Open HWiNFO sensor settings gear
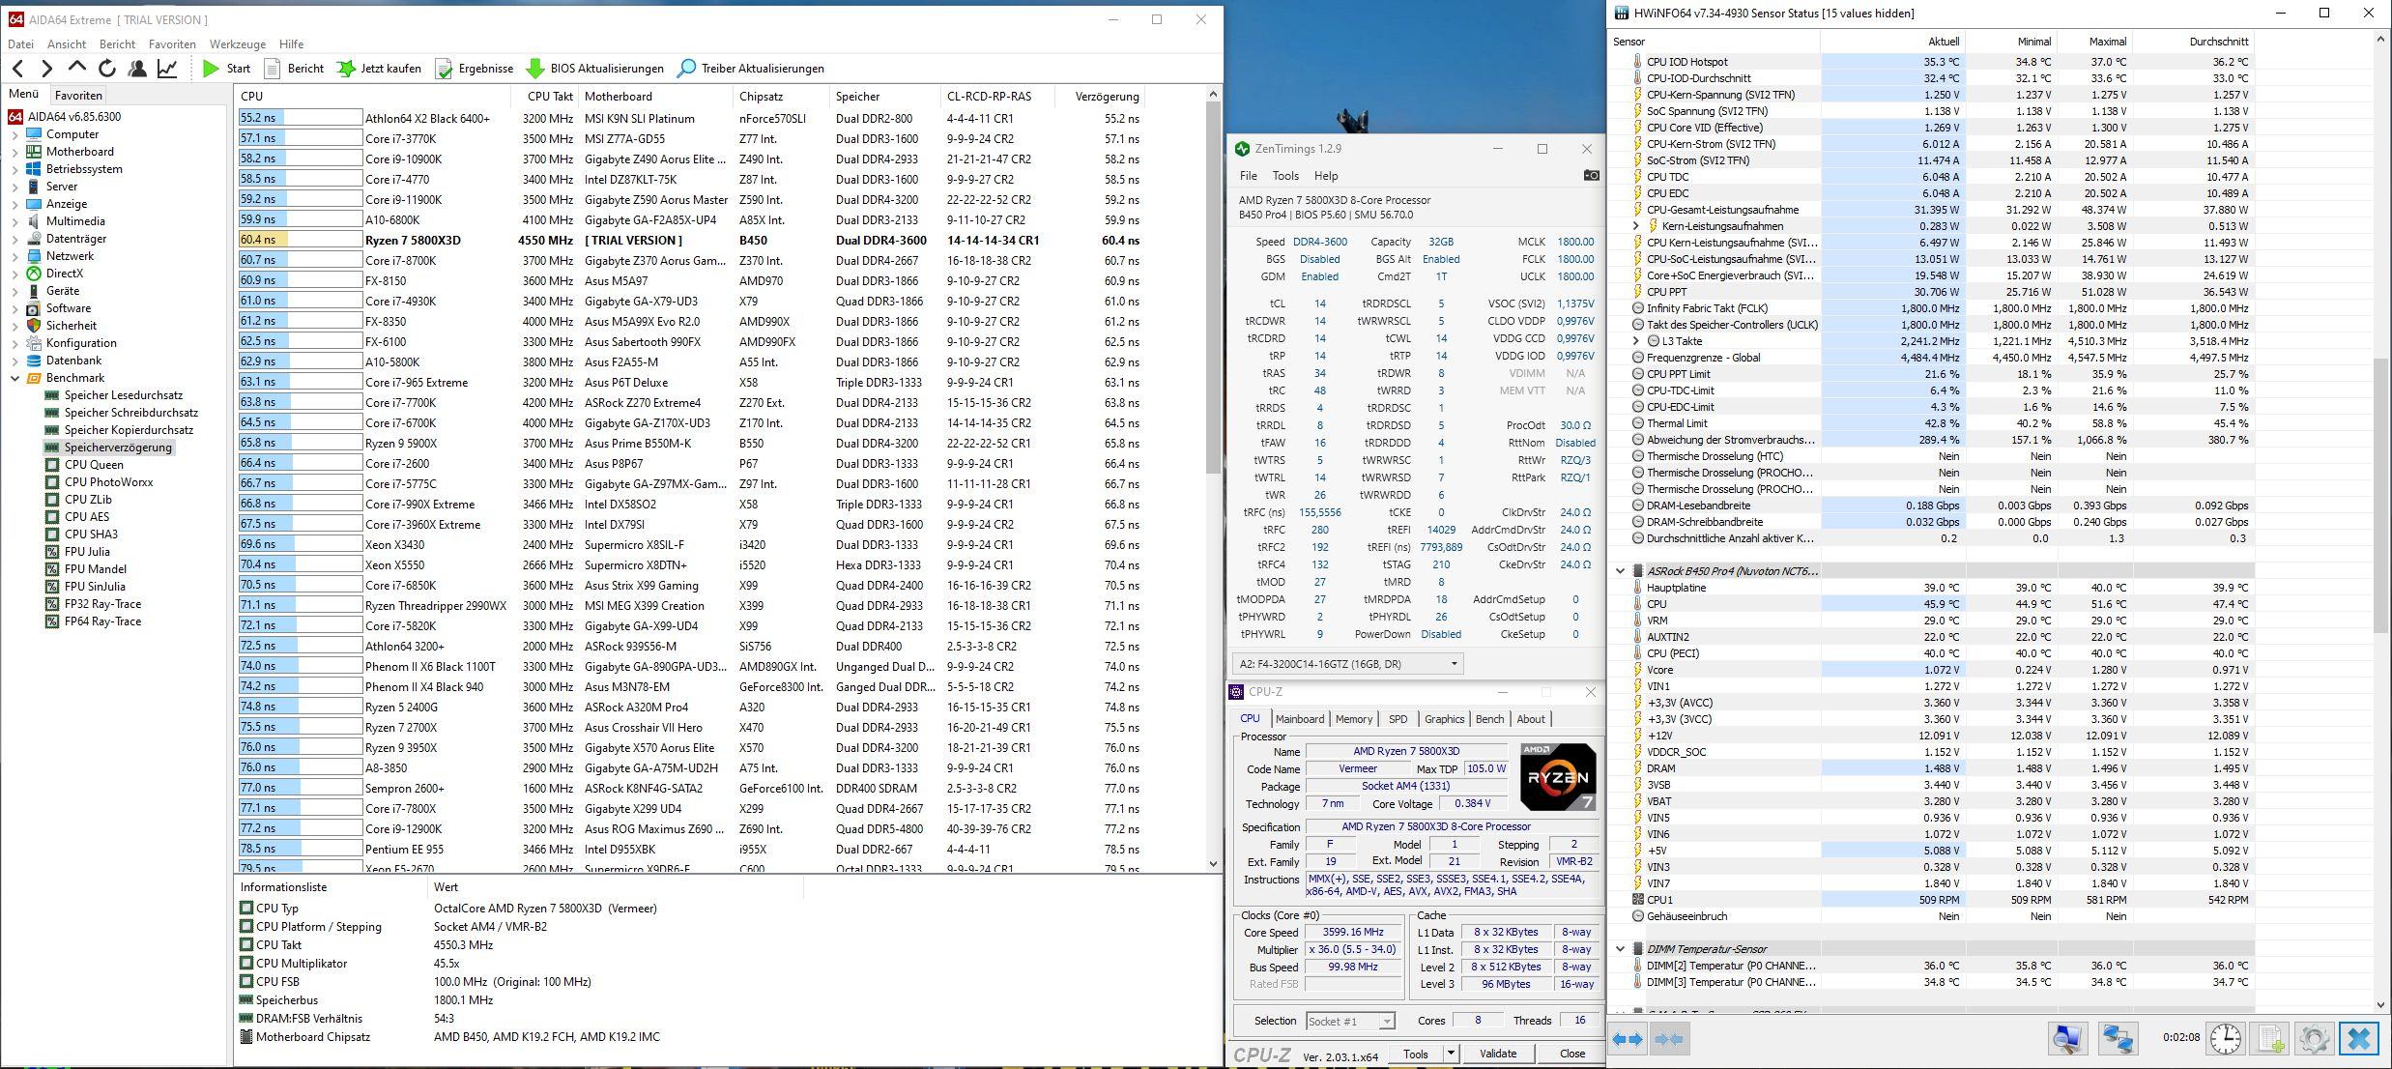The image size is (2392, 1069). [x=2314, y=1039]
